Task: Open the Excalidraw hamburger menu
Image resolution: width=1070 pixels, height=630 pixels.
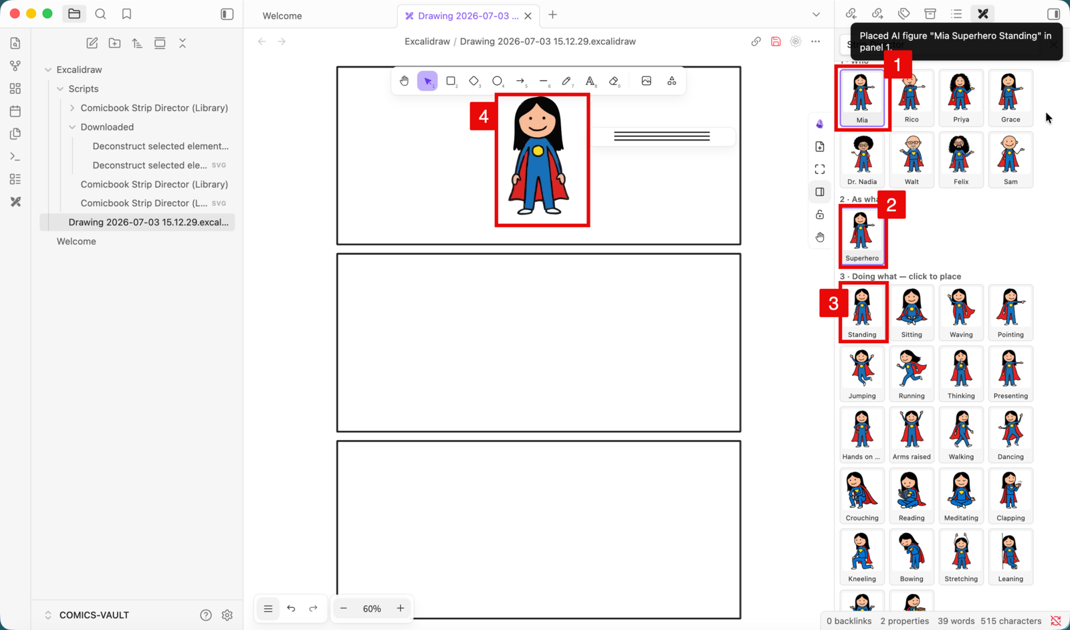Action: 268,608
